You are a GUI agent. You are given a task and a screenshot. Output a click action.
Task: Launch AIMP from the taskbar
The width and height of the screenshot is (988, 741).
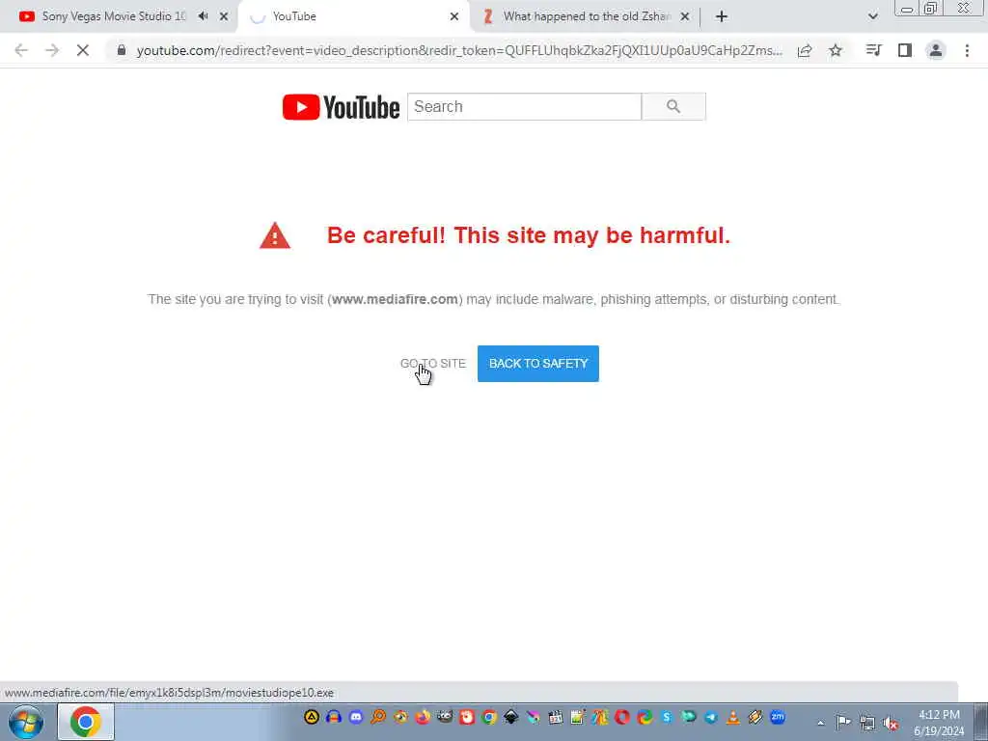(312, 717)
